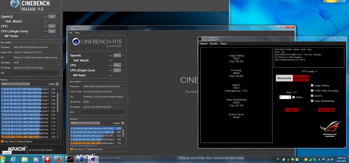Click the Bluetooth tray icon
Viewport: 349px width, 163px height.
click(x=320, y=159)
